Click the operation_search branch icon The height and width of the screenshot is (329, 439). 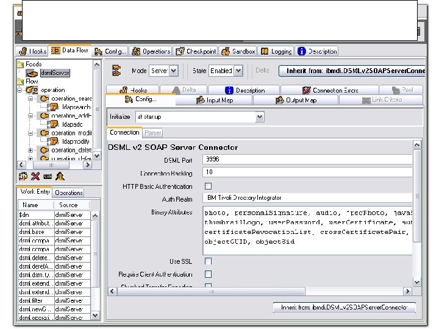click(44, 99)
